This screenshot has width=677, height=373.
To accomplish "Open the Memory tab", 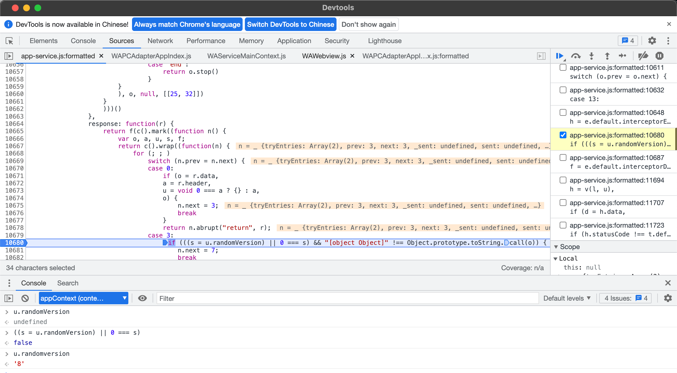I will 251,41.
